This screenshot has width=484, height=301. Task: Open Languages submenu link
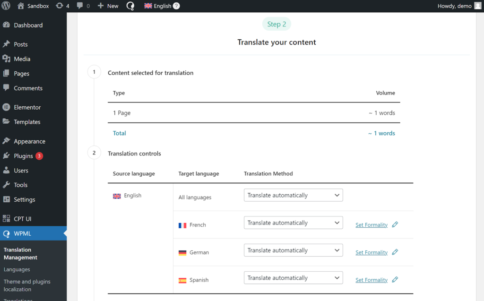click(17, 269)
